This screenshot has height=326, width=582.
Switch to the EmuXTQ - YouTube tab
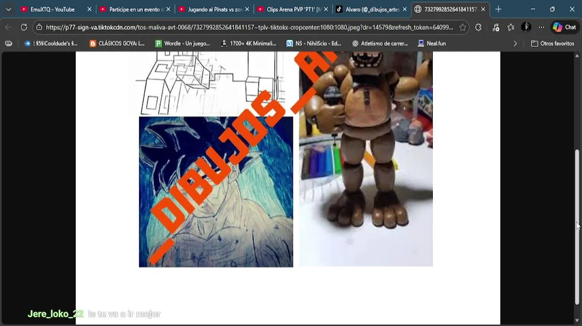click(x=52, y=9)
